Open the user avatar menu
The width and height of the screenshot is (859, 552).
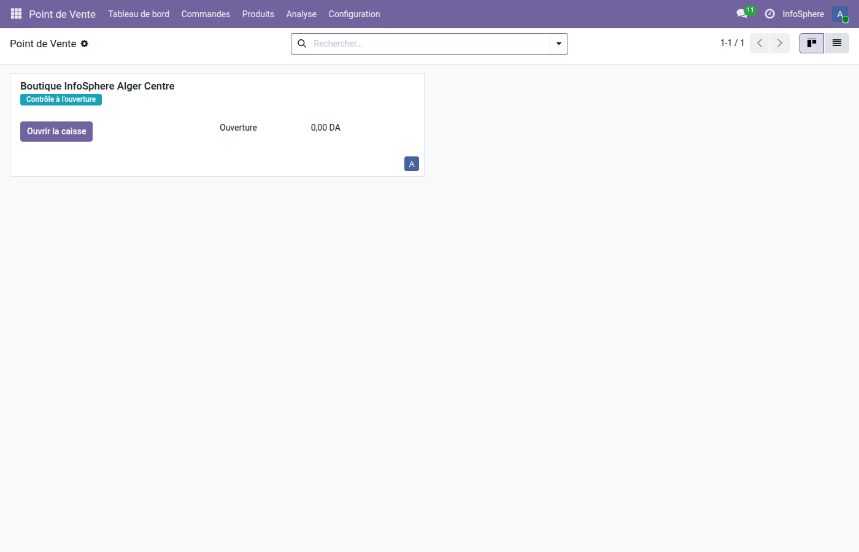(x=839, y=13)
